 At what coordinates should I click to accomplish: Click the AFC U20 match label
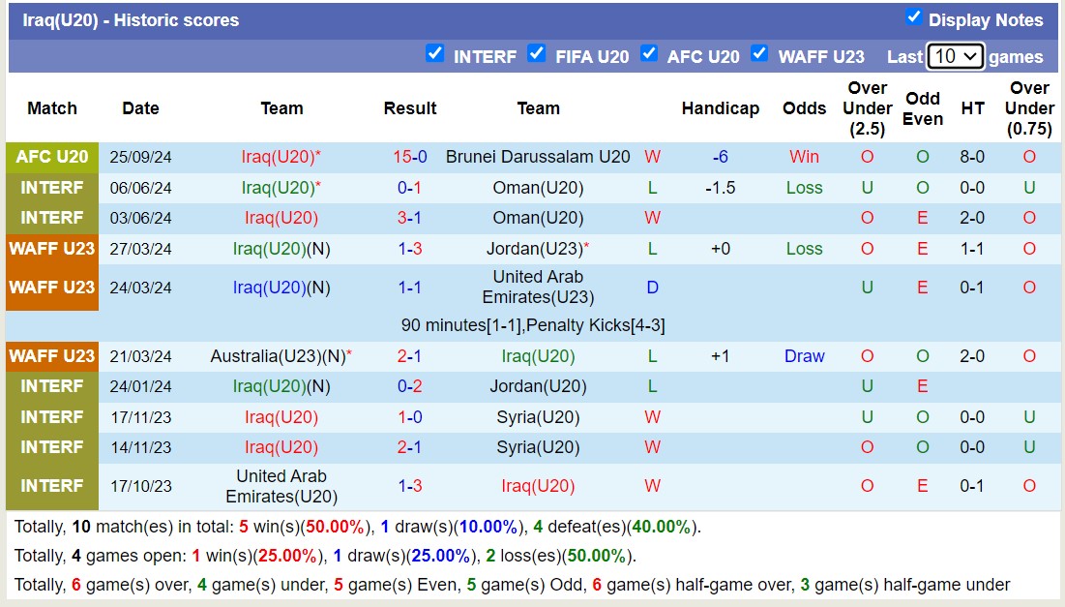52,157
